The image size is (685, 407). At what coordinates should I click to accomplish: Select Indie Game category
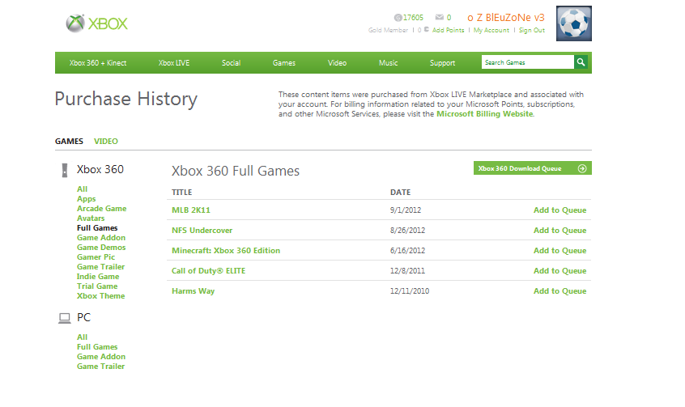(x=98, y=277)
